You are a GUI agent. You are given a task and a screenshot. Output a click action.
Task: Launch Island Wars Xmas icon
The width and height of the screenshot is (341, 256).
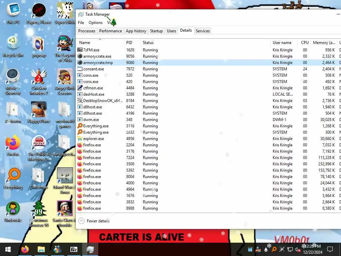click(65, 181)
